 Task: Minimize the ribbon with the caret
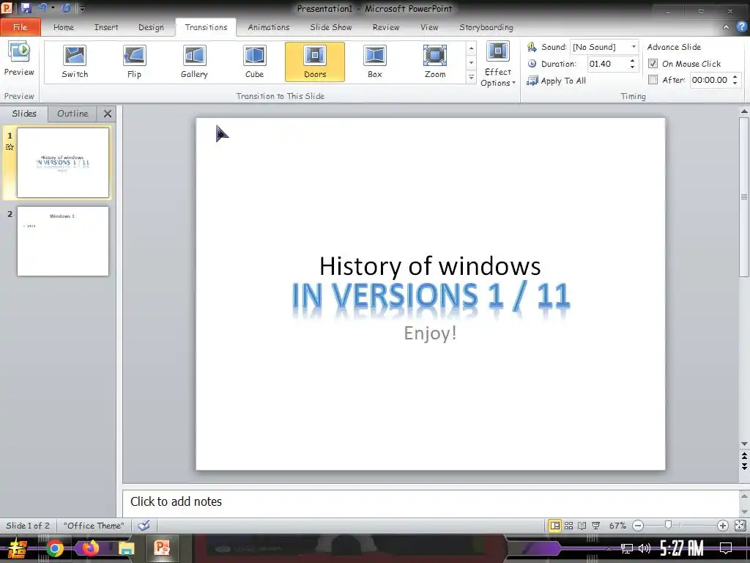(x=726, y=27)
